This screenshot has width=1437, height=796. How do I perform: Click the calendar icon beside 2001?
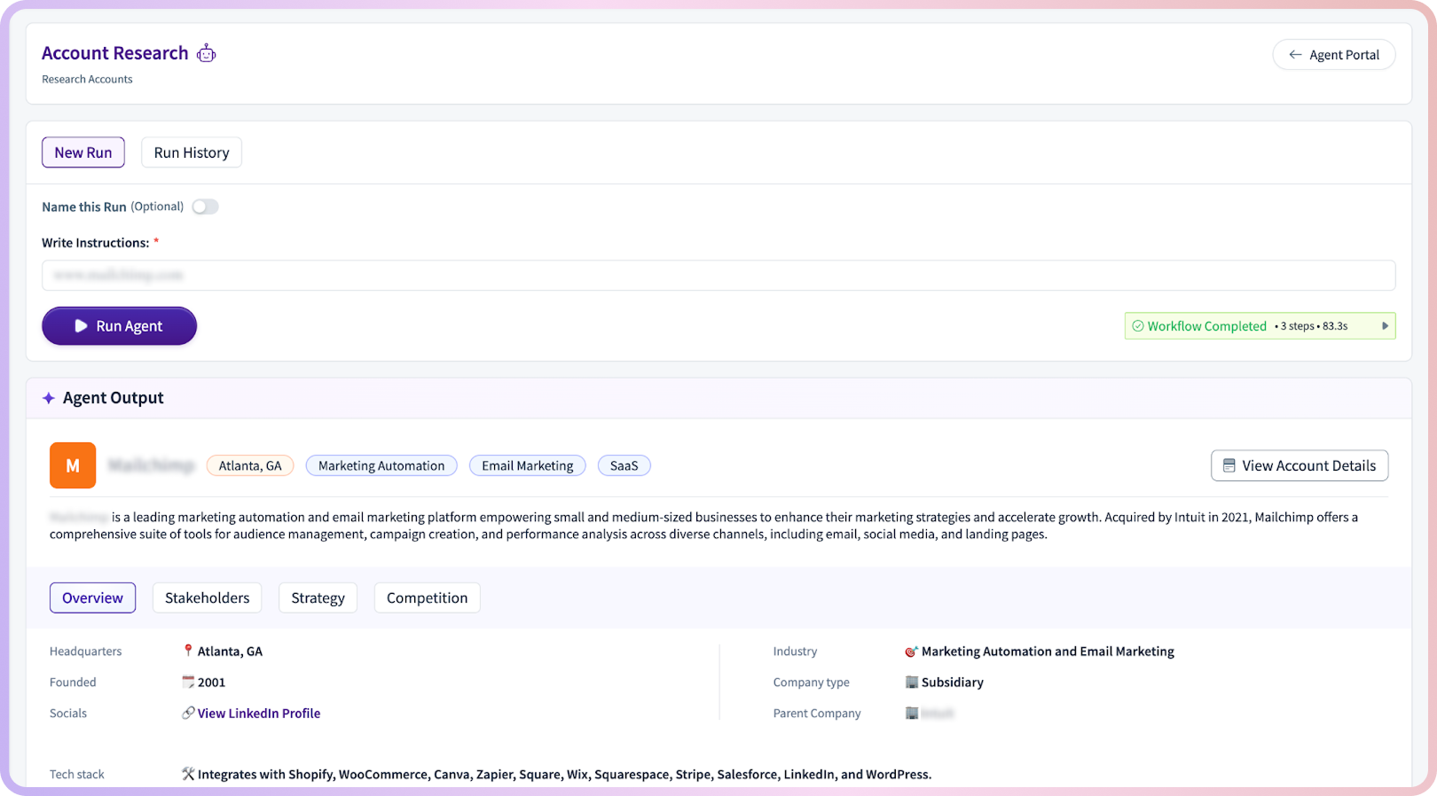click(188, 682)
